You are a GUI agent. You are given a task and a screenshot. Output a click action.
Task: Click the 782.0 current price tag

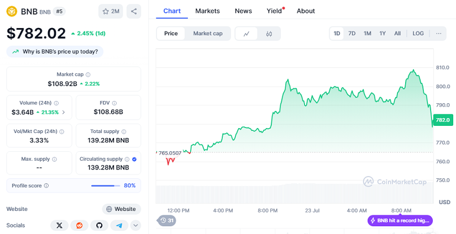(443, 120)
